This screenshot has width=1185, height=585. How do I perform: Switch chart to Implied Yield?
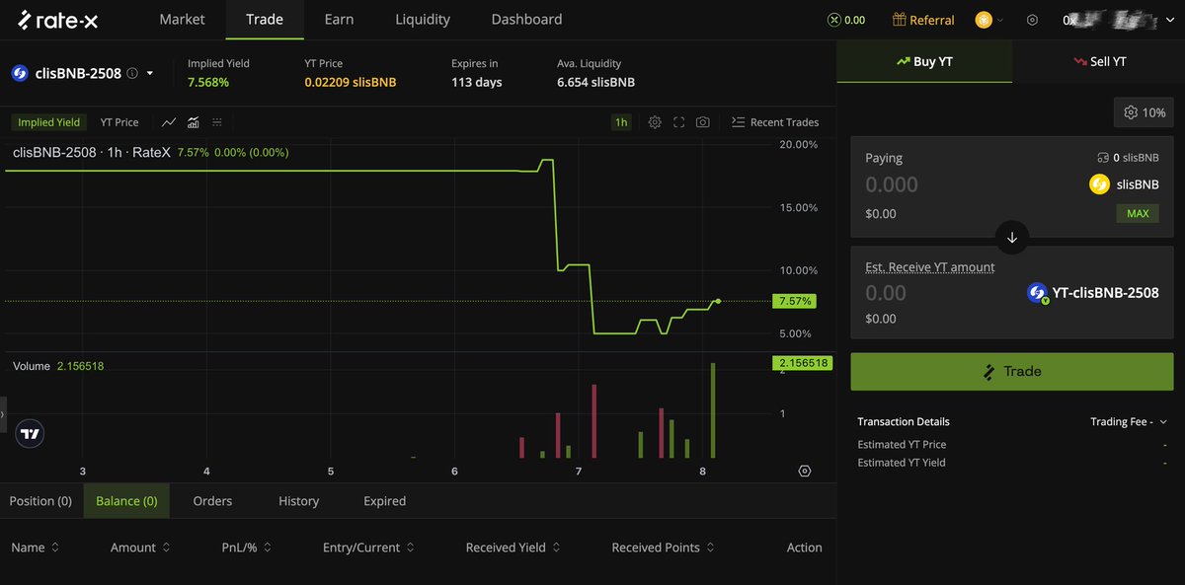point(48,122)
